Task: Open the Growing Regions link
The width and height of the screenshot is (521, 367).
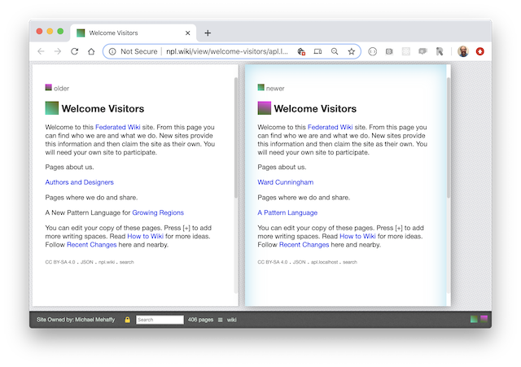Action: click(158, 212)
